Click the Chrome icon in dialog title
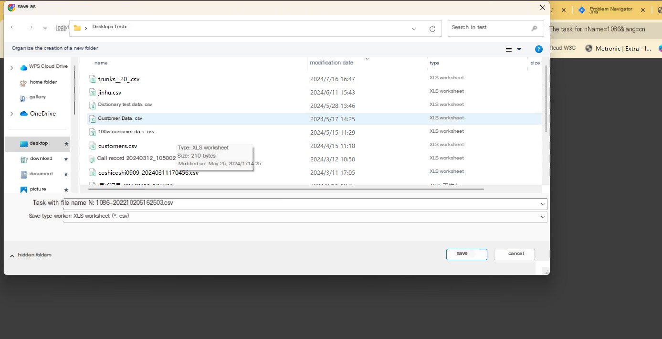 [11, 7]
